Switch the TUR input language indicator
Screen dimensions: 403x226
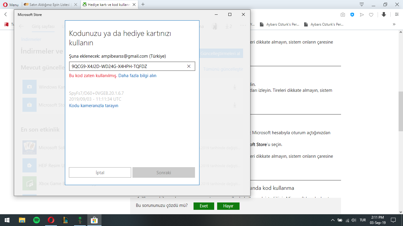[363, 220]
